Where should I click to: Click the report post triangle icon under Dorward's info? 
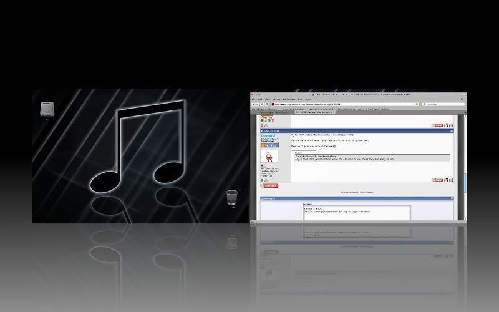[266, 180]
